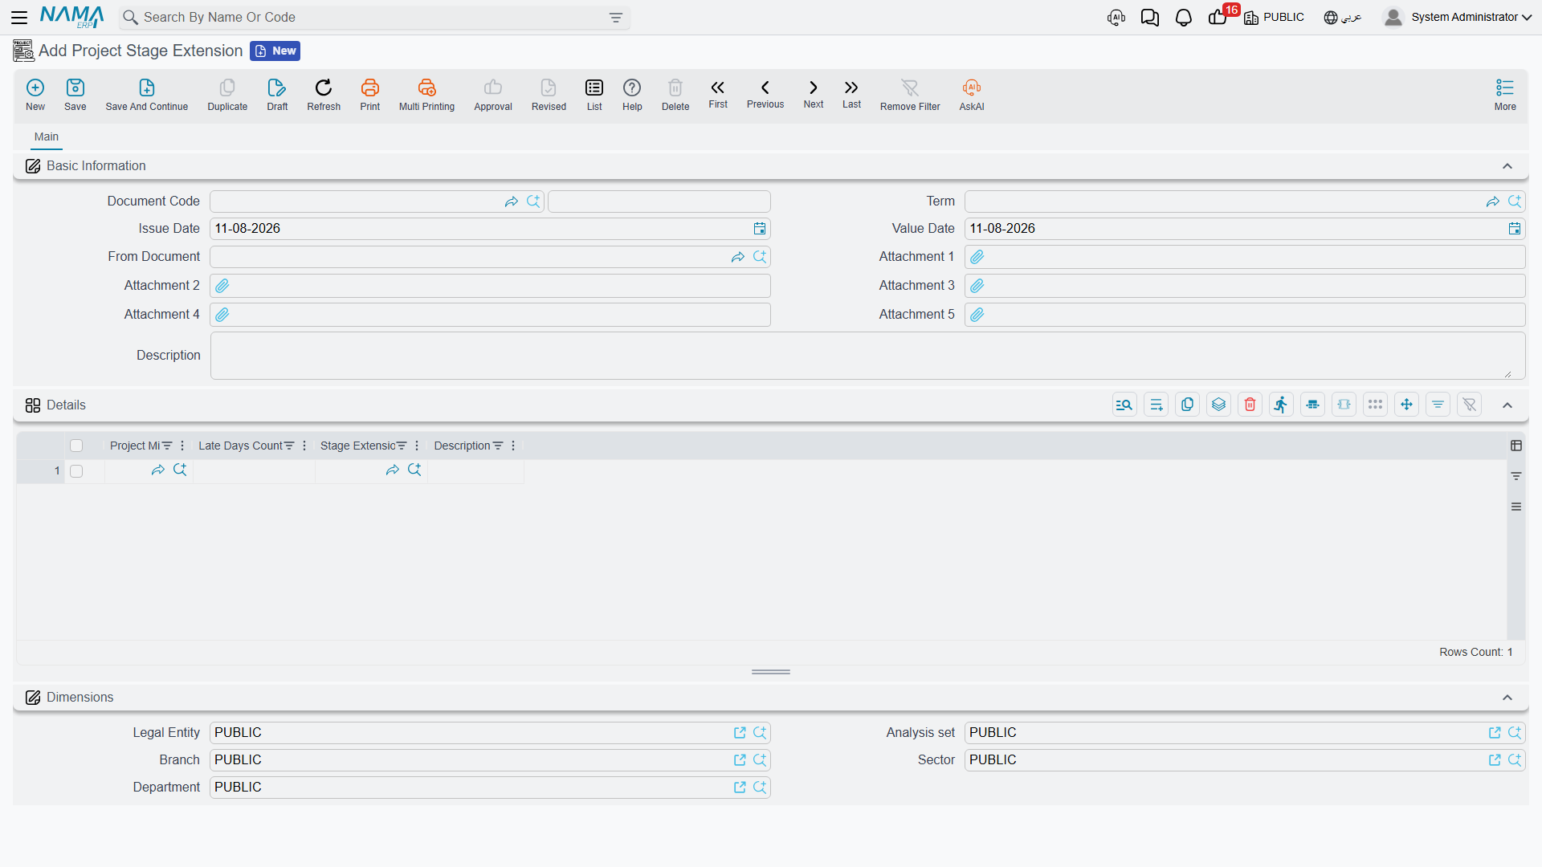1542x867 pixels.
Task: Collapse the Basic Information section
Action: coord(1507,166)
